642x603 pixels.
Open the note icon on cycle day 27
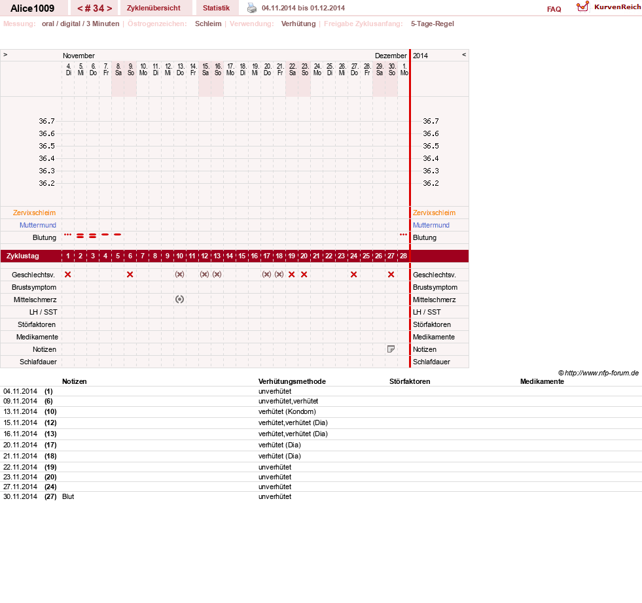pos(391,349)
